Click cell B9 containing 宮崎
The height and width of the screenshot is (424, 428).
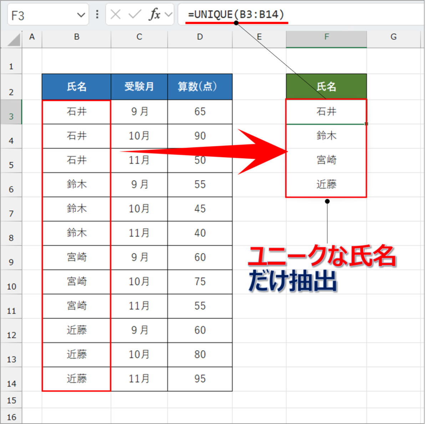pyautogui.click(x=77, y=258)
